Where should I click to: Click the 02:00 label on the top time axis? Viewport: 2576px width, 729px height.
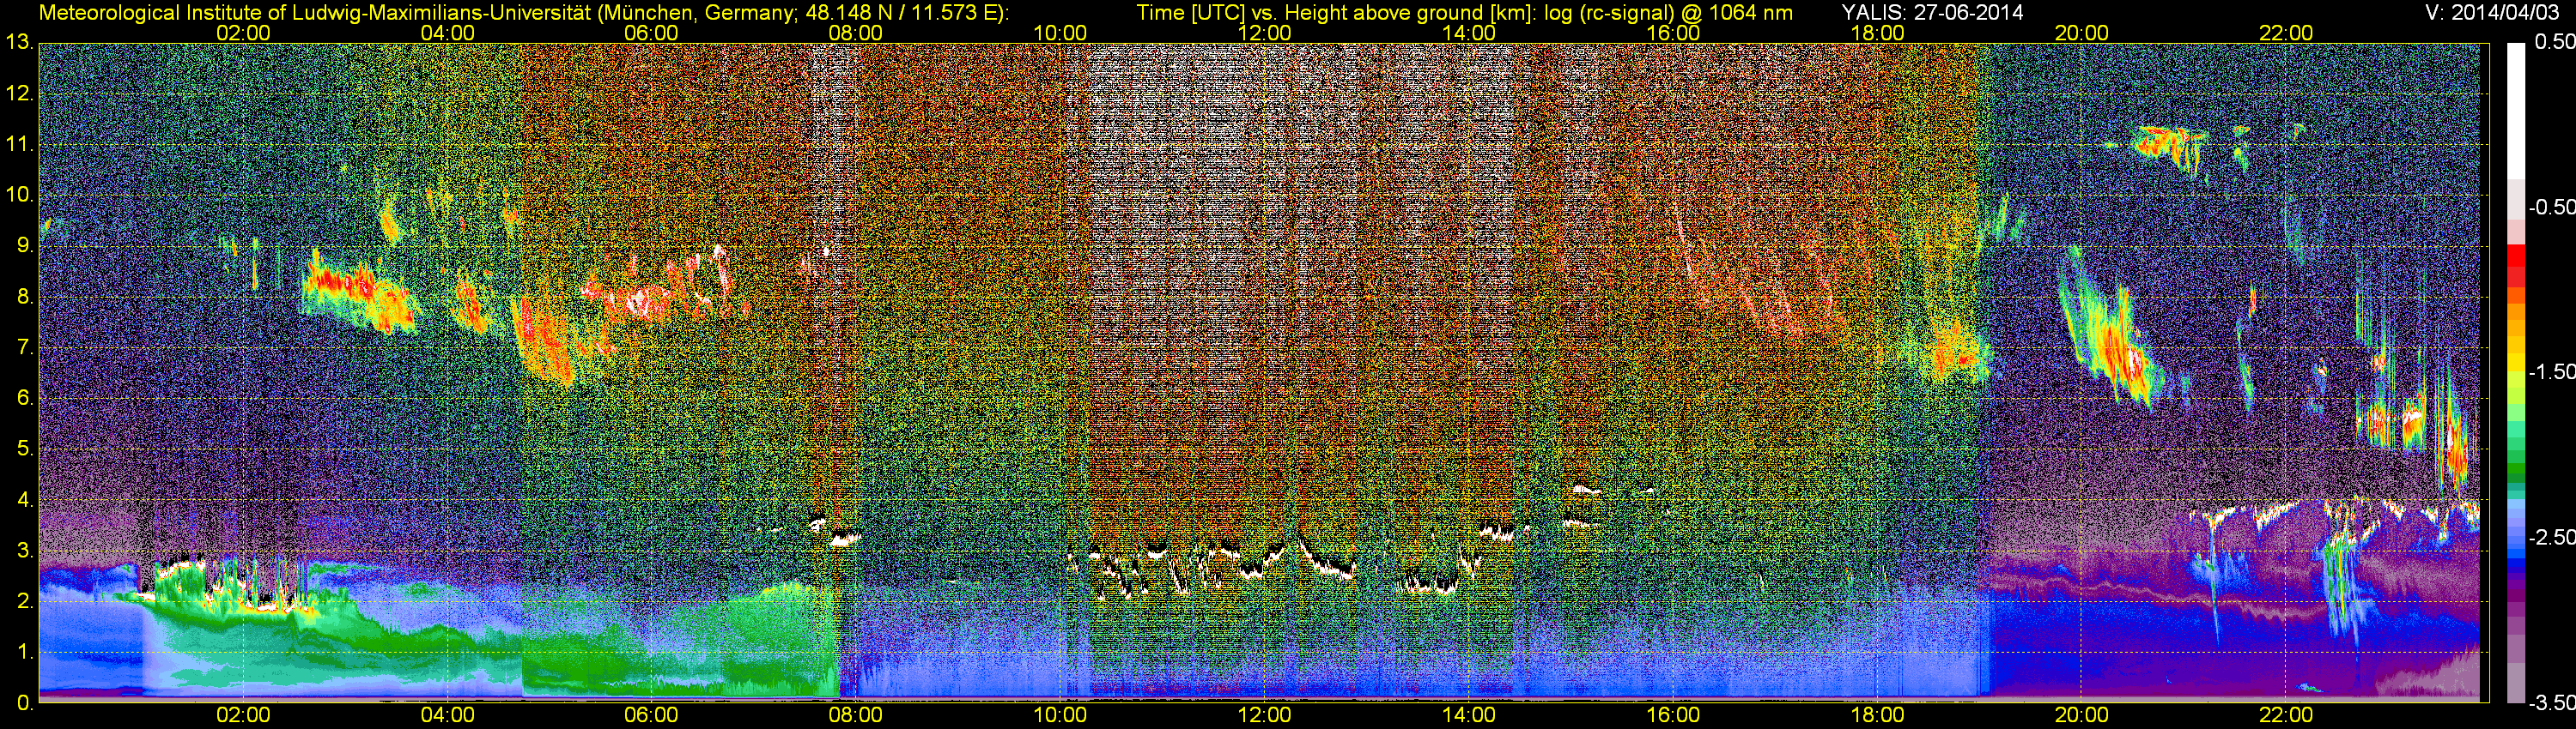(243, 32)
